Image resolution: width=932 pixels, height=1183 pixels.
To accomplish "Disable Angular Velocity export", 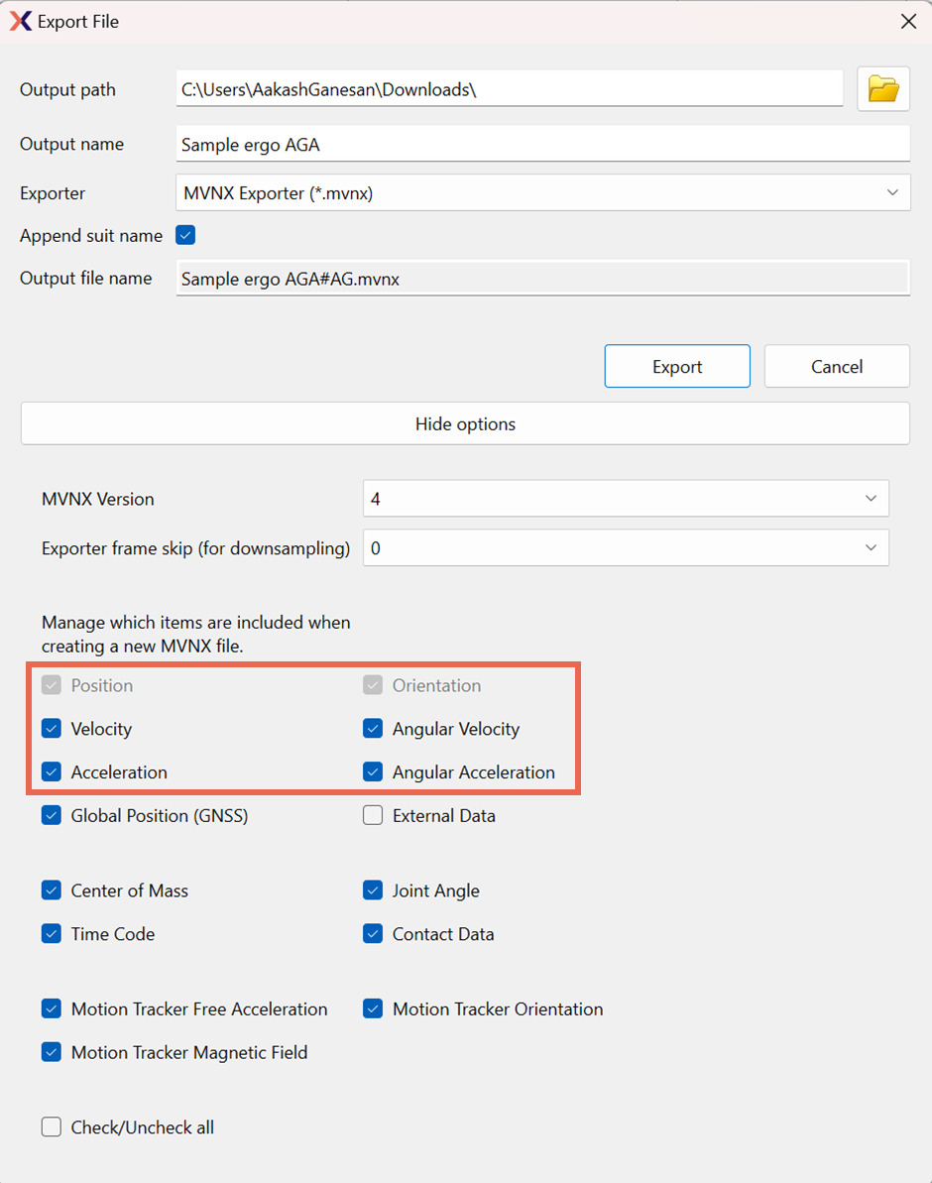I will 373,728.
